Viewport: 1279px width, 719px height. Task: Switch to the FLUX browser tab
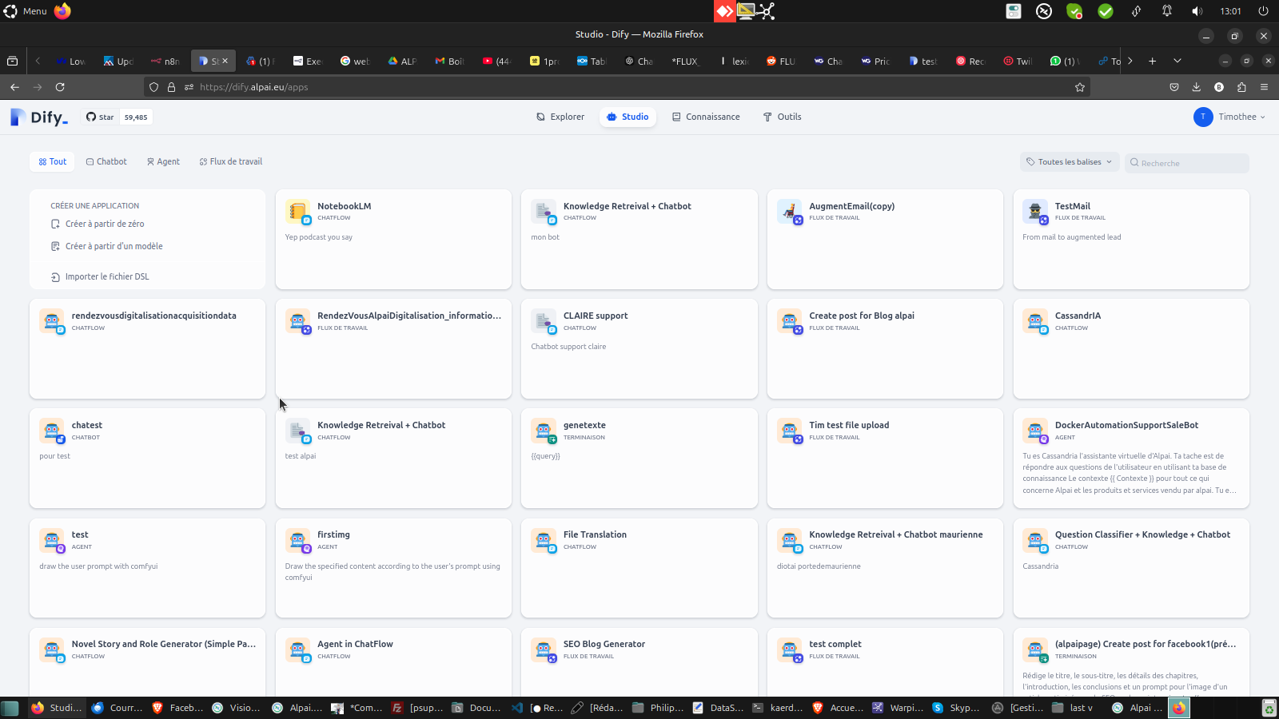(686, 61)
